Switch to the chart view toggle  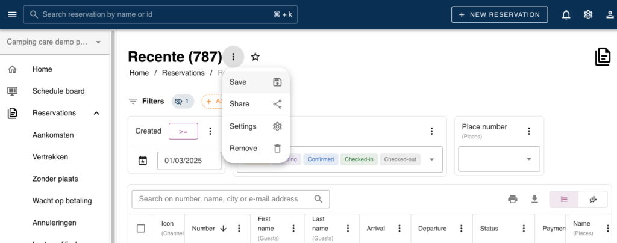592,199
